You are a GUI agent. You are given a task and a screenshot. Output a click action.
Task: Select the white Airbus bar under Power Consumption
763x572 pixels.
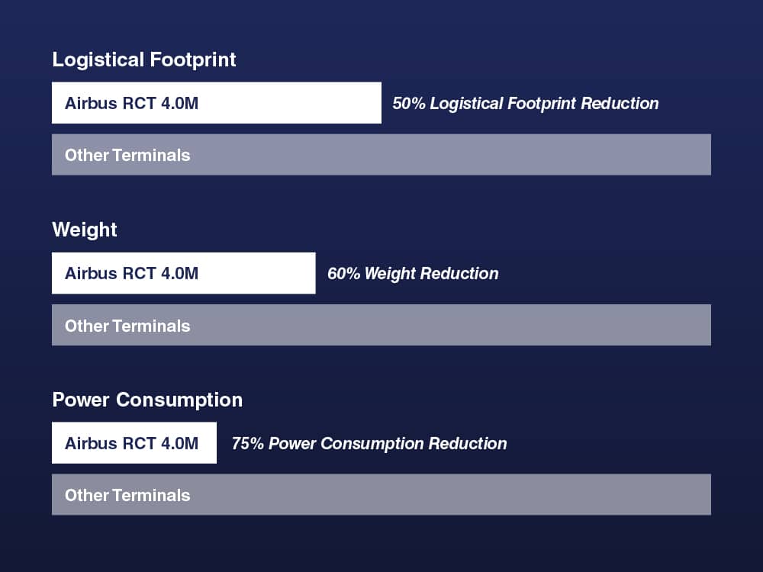pos(208,443)
